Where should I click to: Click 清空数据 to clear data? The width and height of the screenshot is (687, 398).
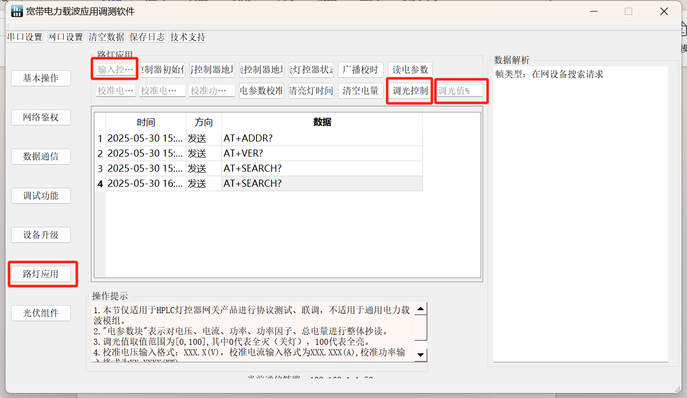[106, 37]
